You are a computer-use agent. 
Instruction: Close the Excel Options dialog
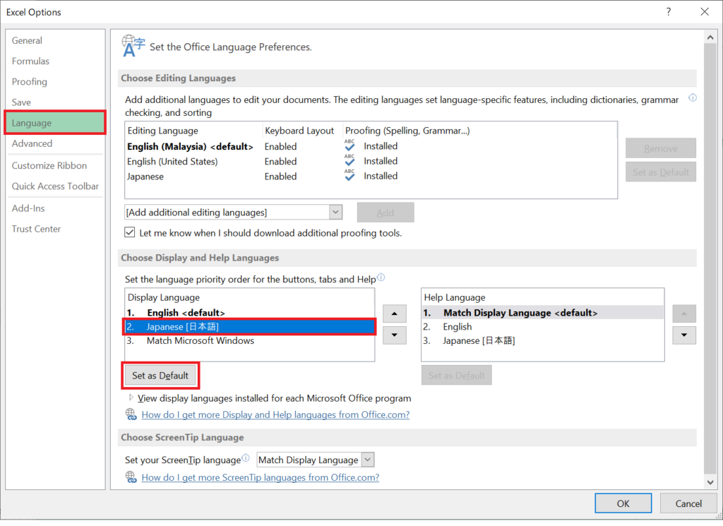pos(705,12)
